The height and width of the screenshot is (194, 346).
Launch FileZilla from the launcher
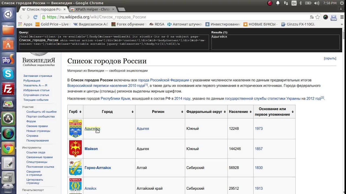8,88
